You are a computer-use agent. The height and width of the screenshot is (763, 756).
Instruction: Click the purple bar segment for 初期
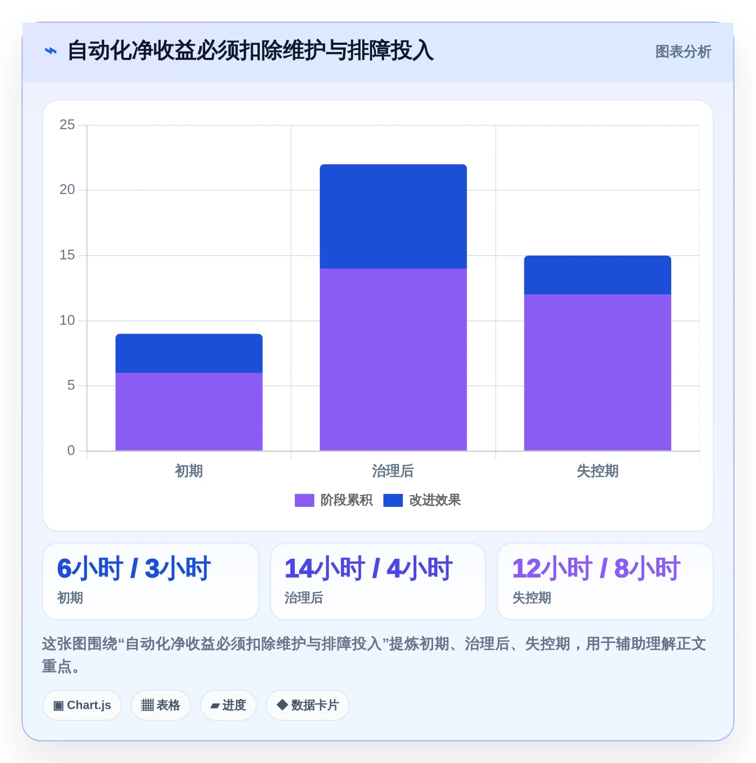coord(189,412)
